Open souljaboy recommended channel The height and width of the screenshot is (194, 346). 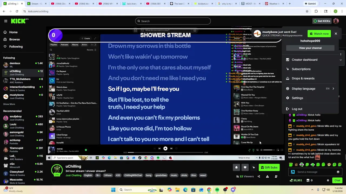click(x=23, y=118)
